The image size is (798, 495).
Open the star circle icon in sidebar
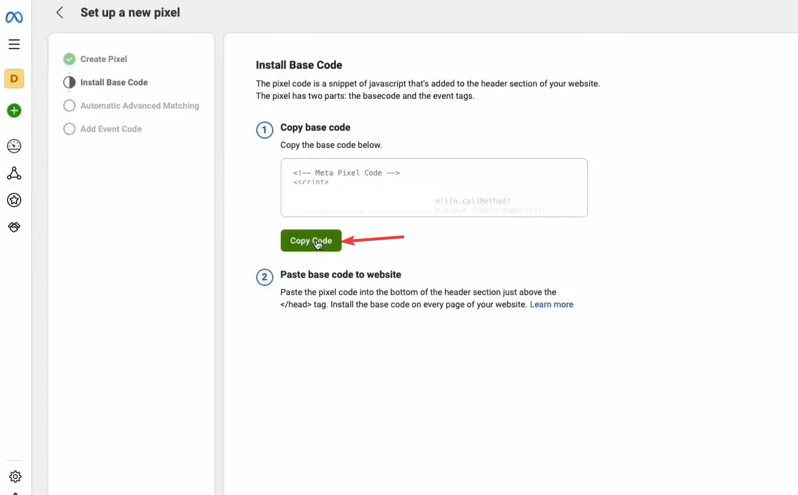pyautogui.click(x=14, y=200)
